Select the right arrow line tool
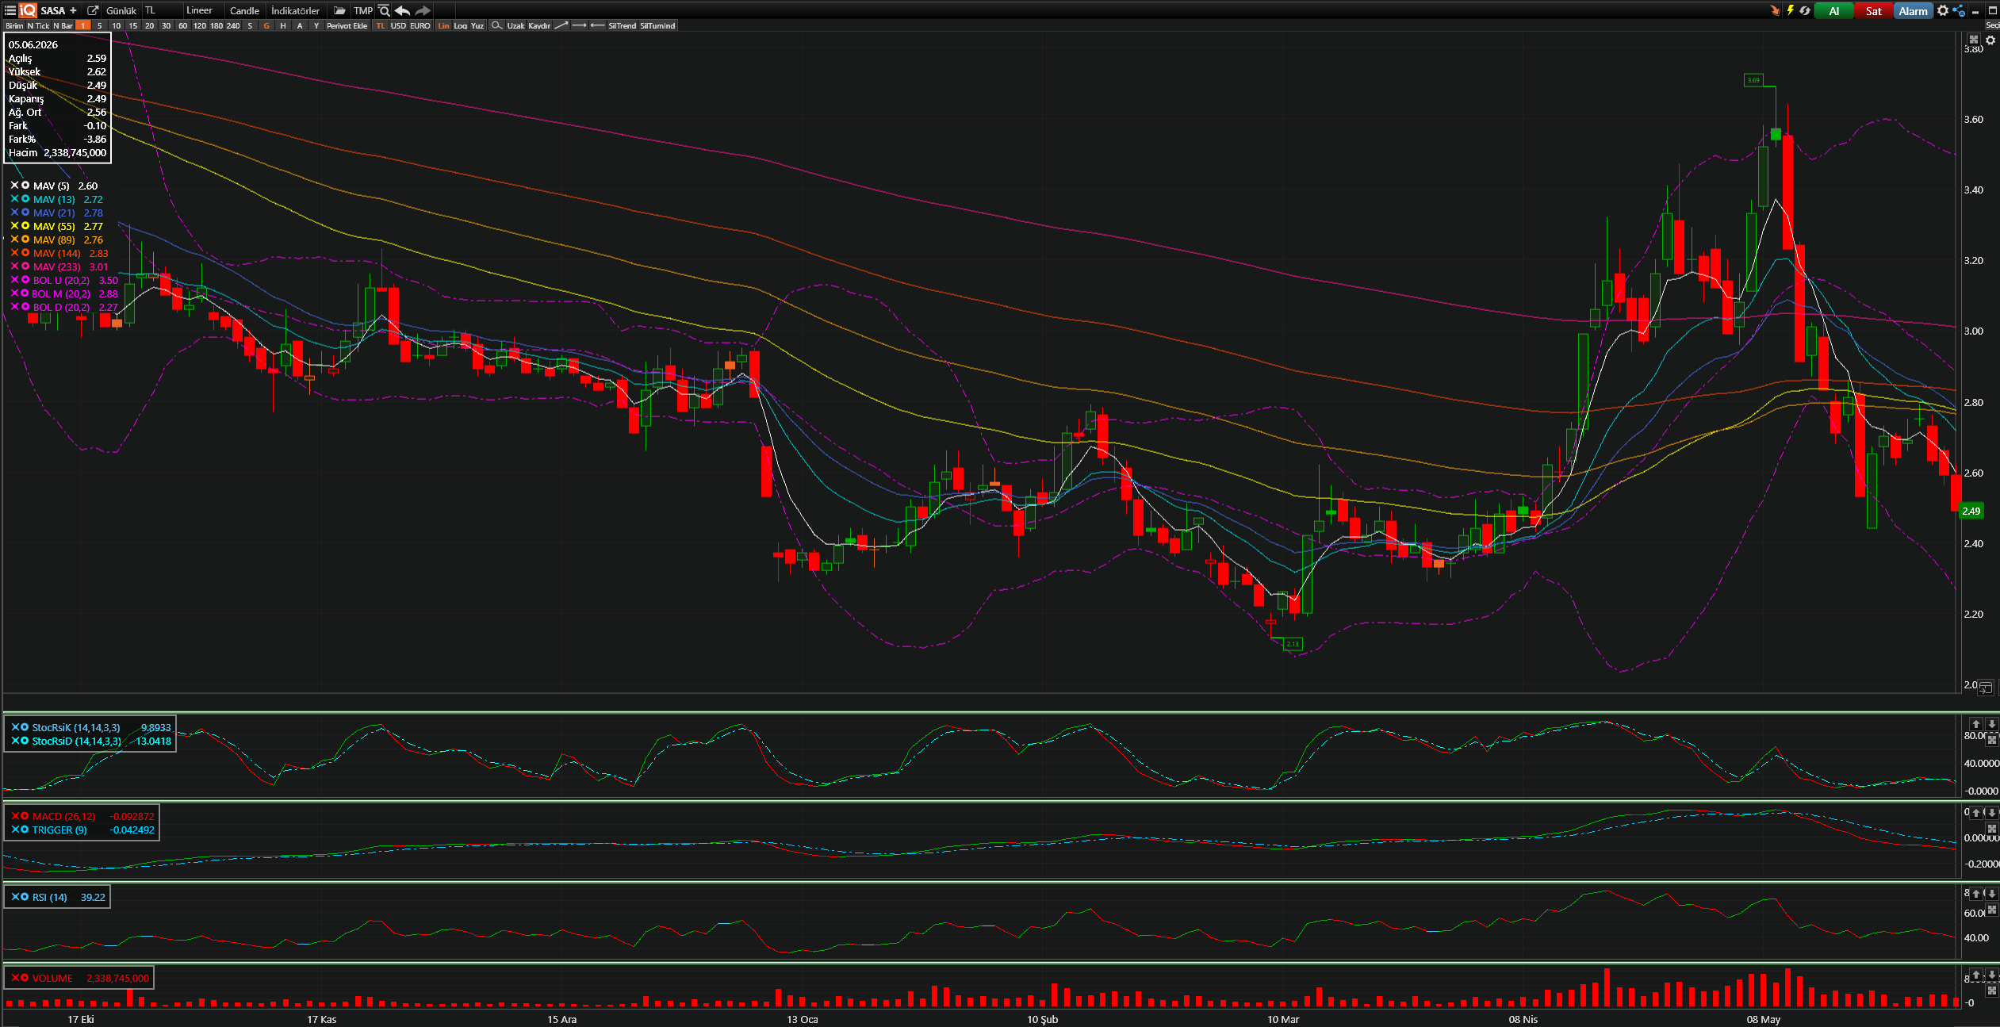Image resolution: width=2000 pixels, height=1027 pixels. click(x=579, y=25)
